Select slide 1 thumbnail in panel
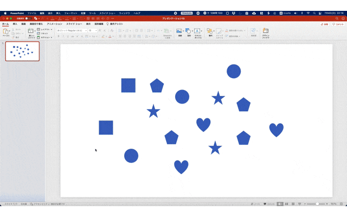The width and height of the screenshot is (347, 217). [22, 51]
